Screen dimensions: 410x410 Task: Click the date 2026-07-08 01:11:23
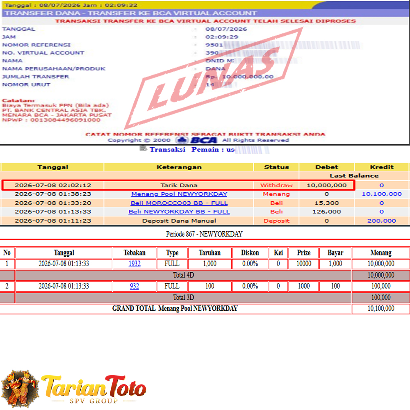(53, 221)
